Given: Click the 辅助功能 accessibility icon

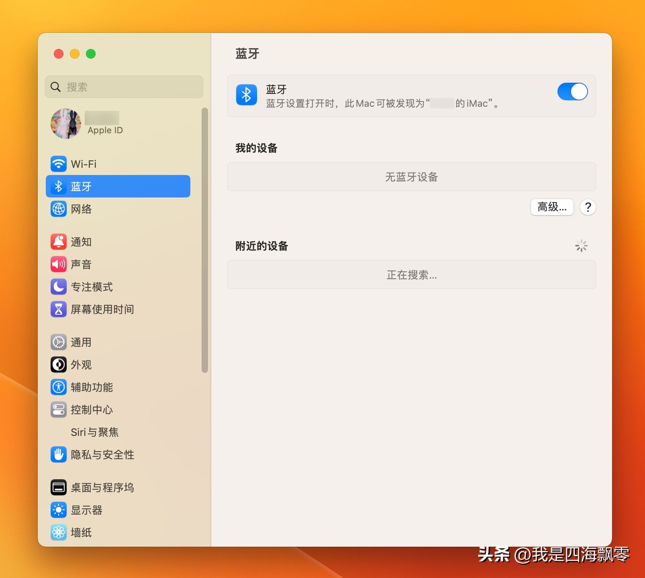Looking at the screenshot, I should (59, 387).
